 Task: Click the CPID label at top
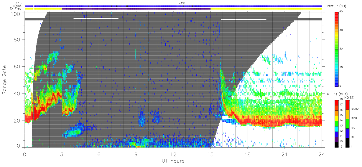[18, 3]
